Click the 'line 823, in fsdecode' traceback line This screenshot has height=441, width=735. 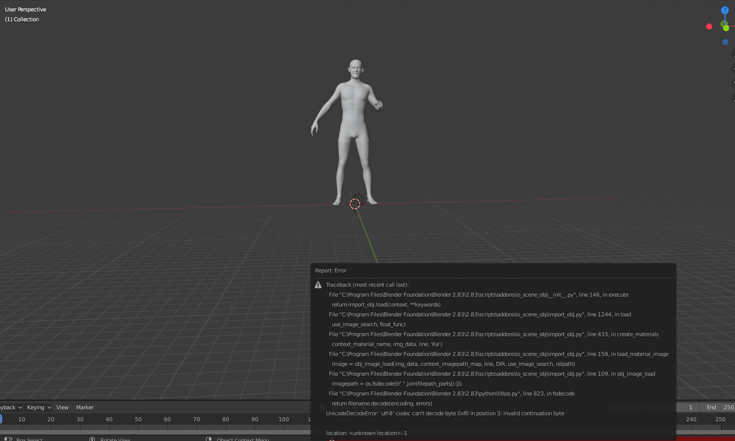[x=451, y=394]
